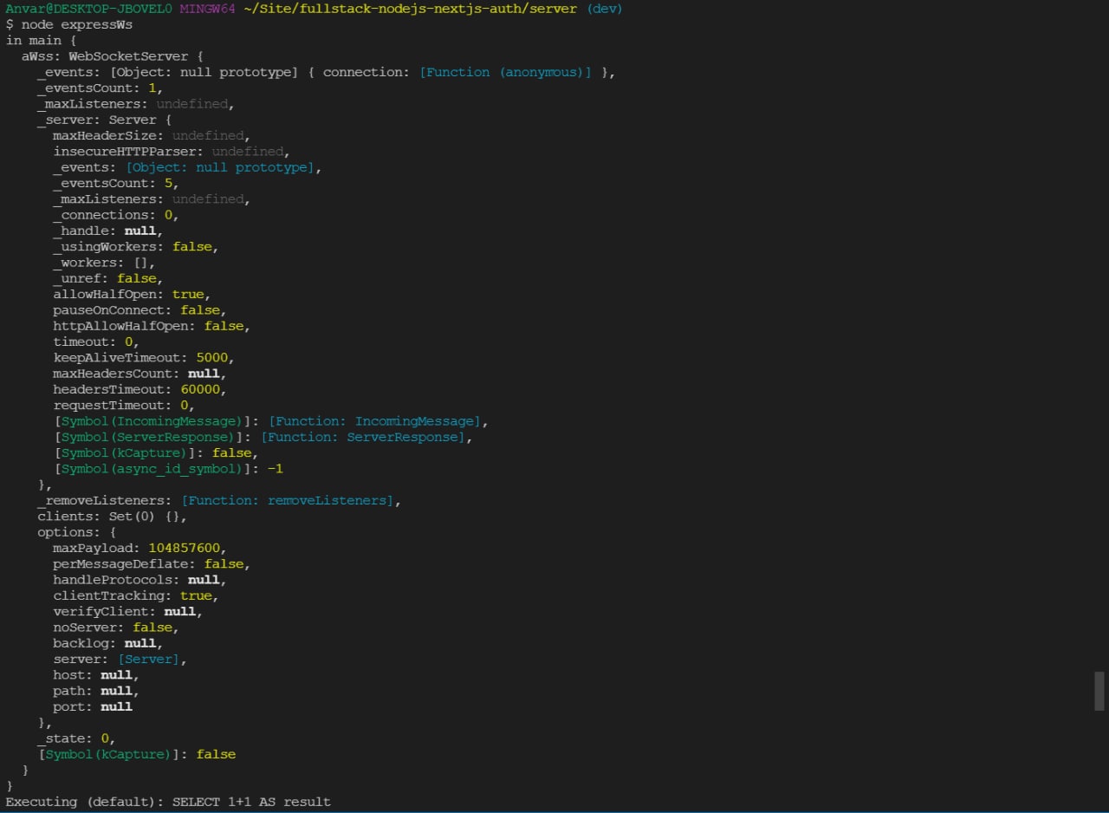
Task: Click the '_unref: false,' line
Action: click(x=108, y=278)
